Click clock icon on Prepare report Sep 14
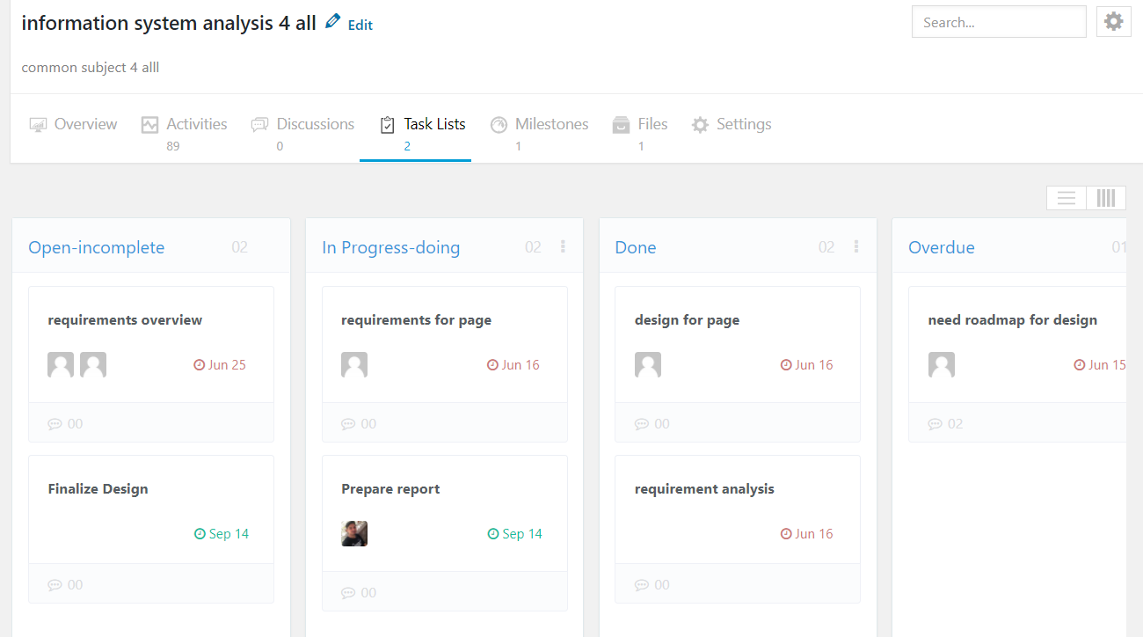 493,534
